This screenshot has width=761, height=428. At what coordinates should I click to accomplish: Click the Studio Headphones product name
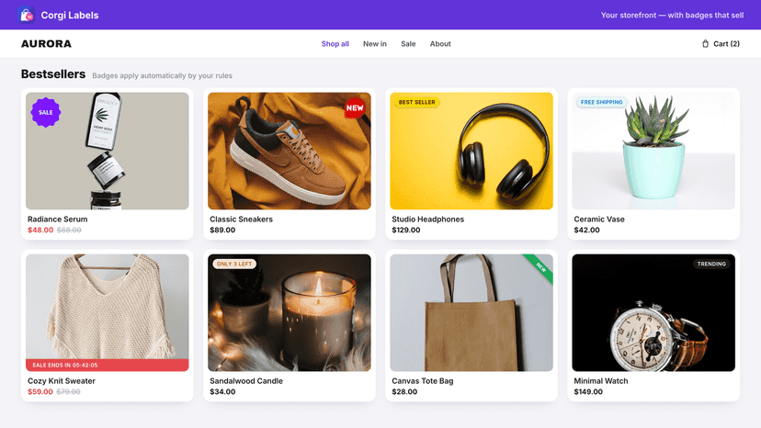(x=427, y=220)
